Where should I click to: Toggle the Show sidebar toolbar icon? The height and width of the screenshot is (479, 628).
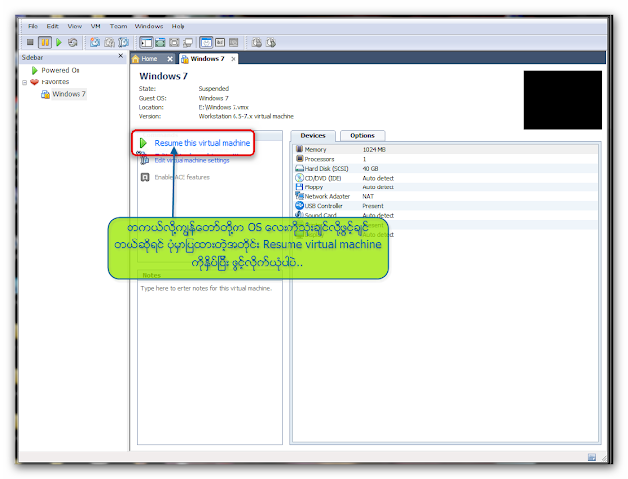click(146, 42)
